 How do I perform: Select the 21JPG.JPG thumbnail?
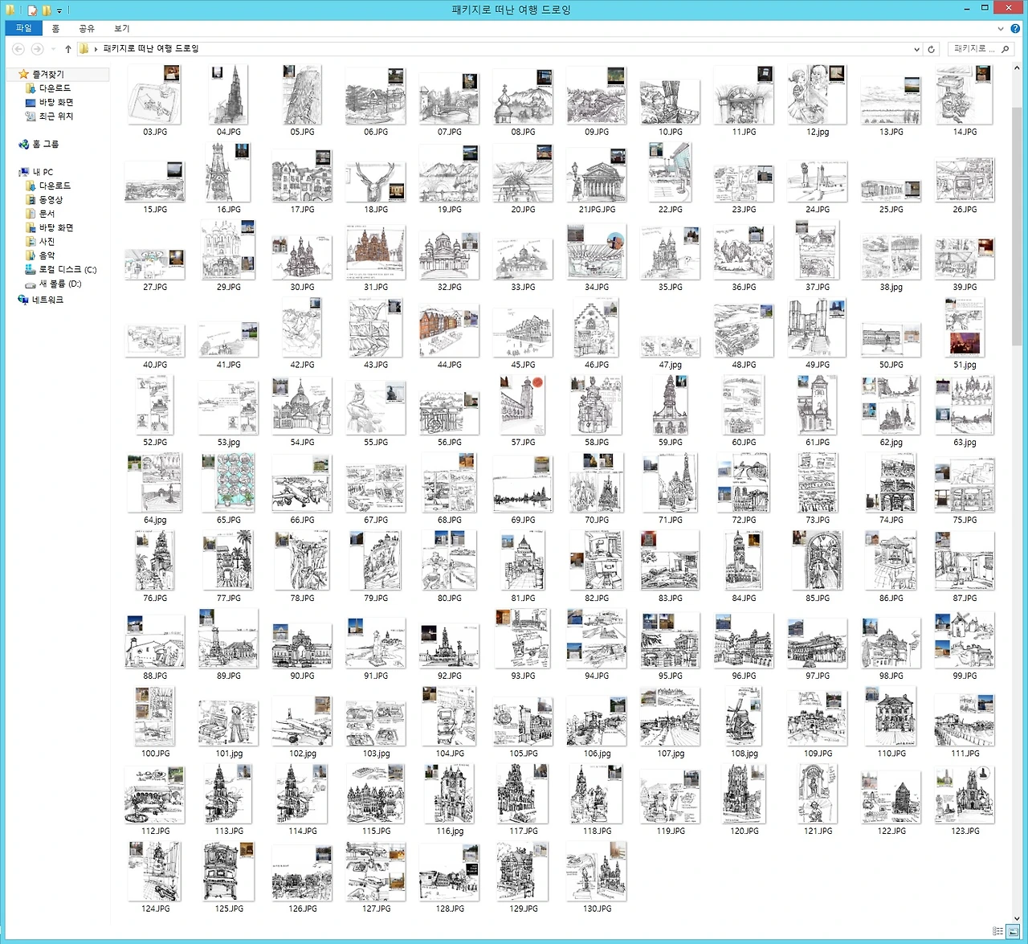597,174
